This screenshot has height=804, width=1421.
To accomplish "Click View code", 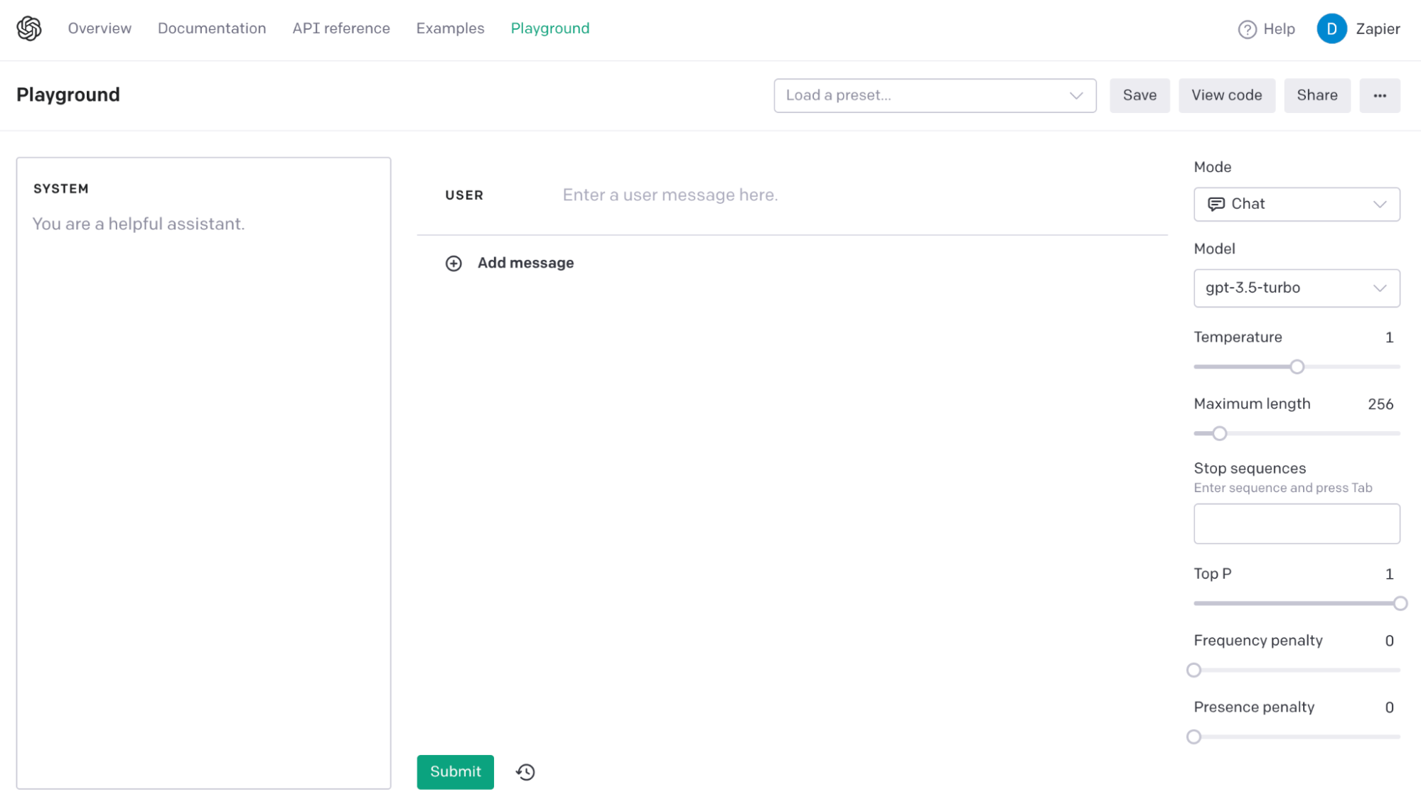I will point(1226,95).
